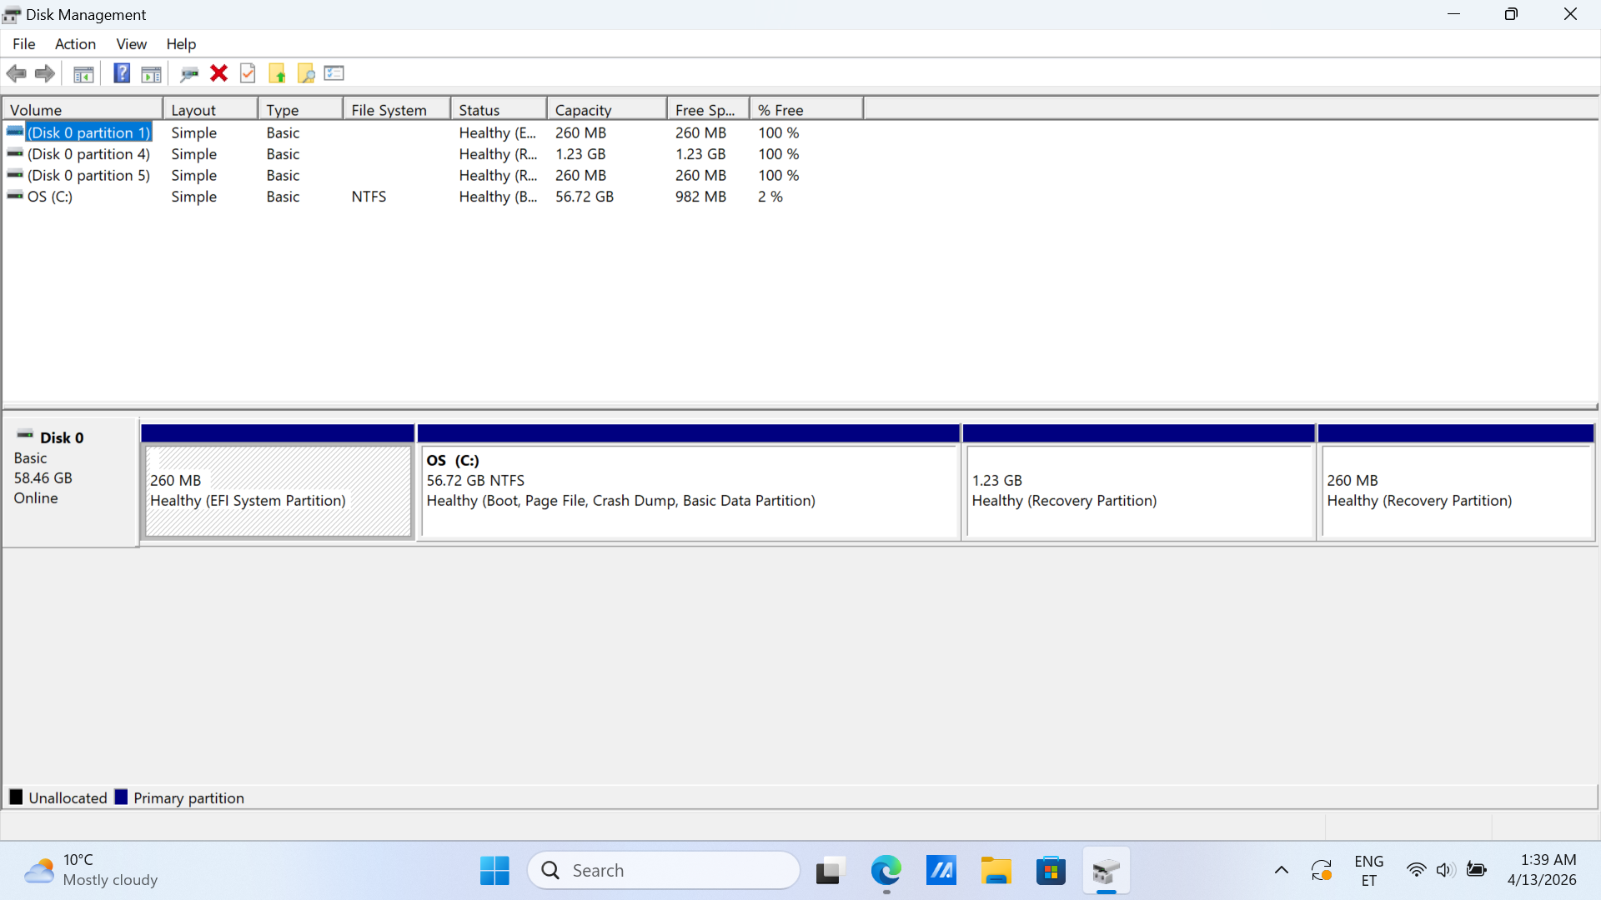Sort by the % Free column header

tap(806, 110)
